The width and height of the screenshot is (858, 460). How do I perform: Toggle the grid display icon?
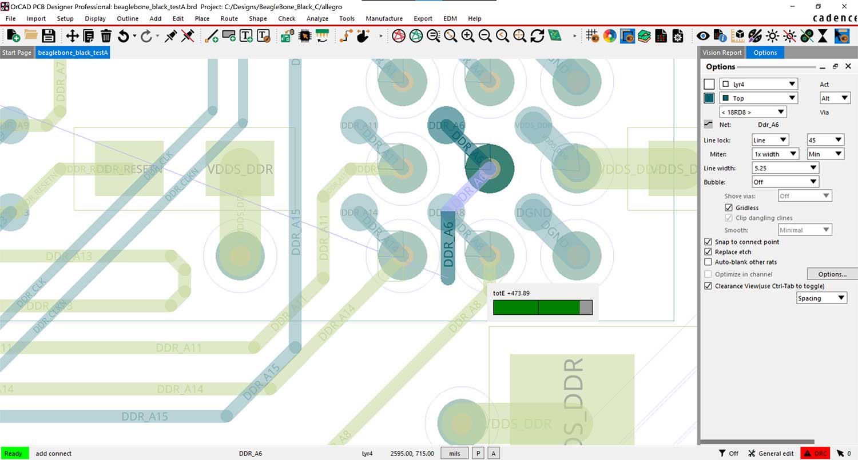593,36
